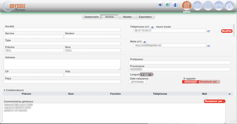Click the green recycle icon
237x124 pixels.
click(x=168, y=5)
